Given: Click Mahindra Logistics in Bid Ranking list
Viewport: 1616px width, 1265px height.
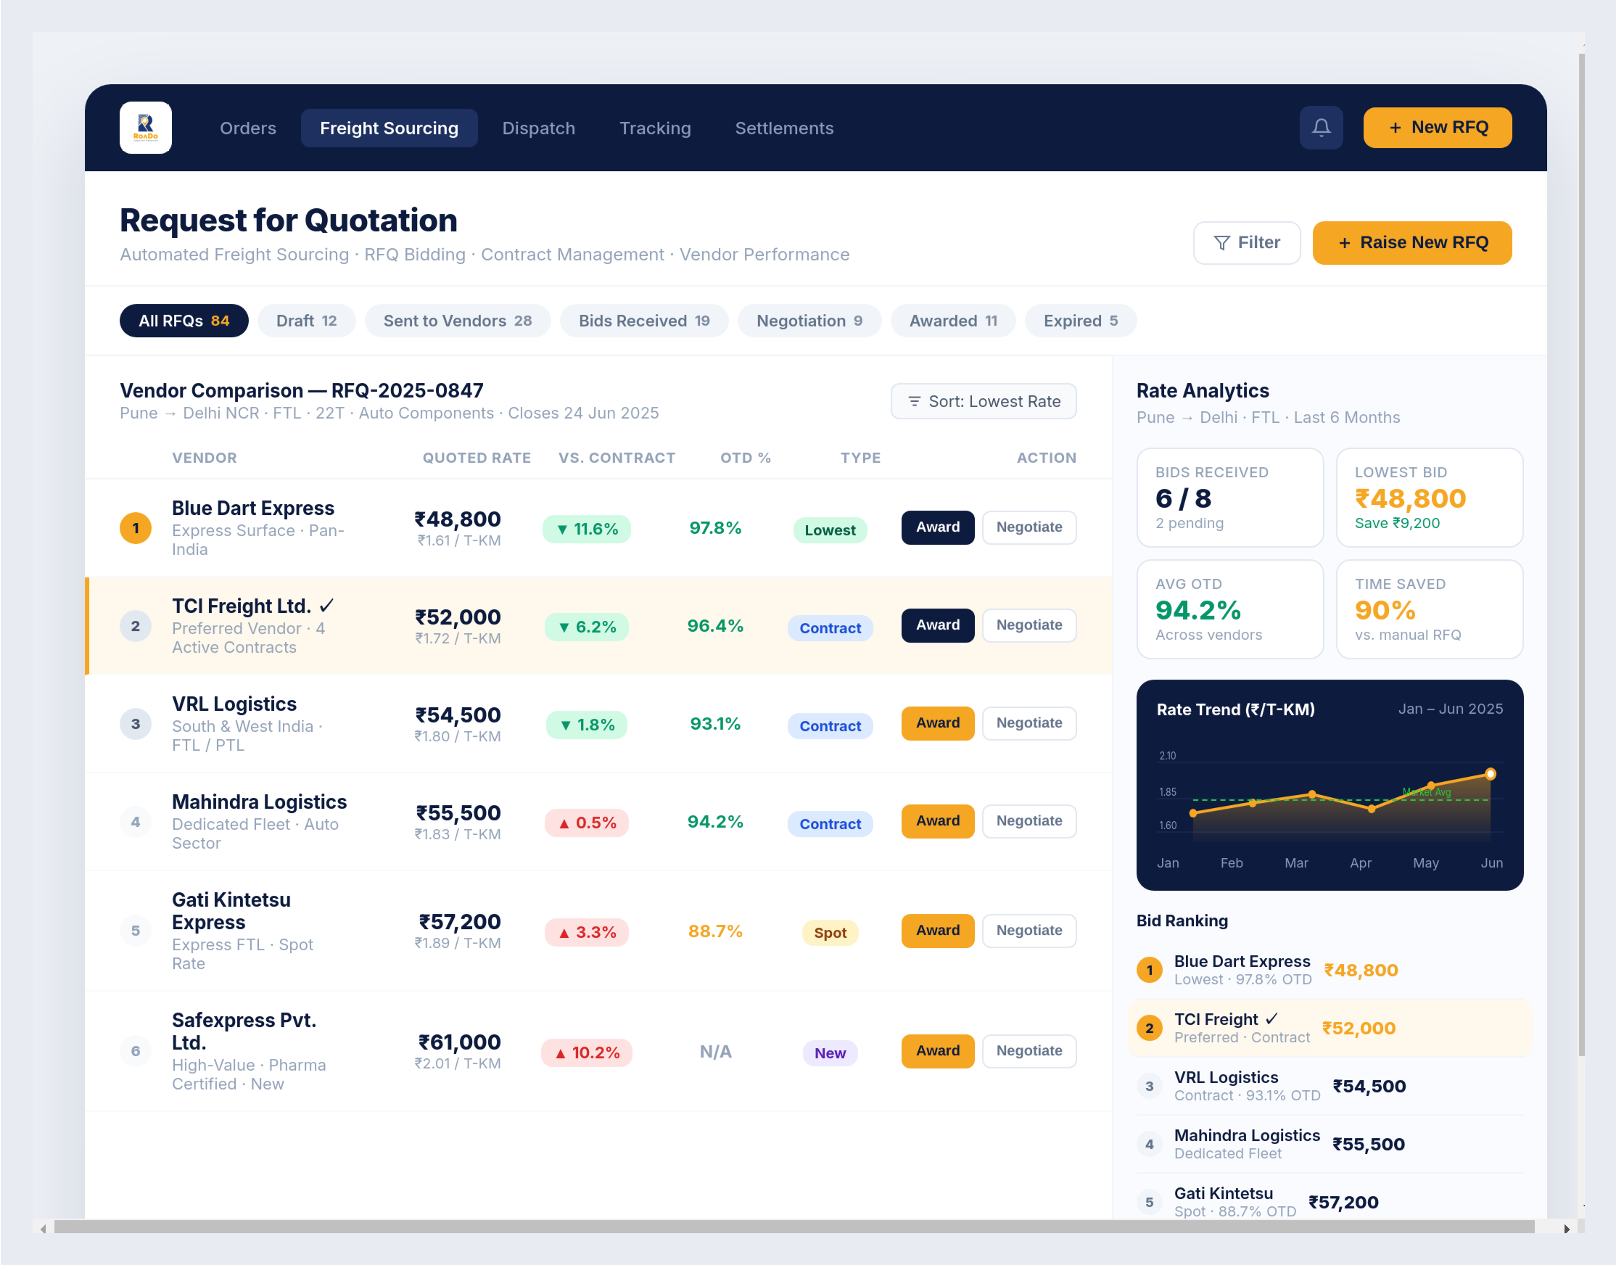Looking at the screenshot, I should (x=1330, y=1144).
